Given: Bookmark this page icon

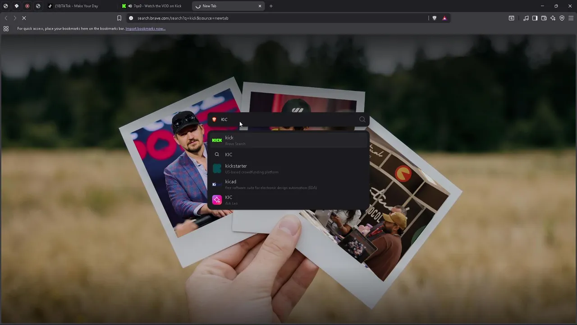Looking at the screenshot, I should [119, 18].
